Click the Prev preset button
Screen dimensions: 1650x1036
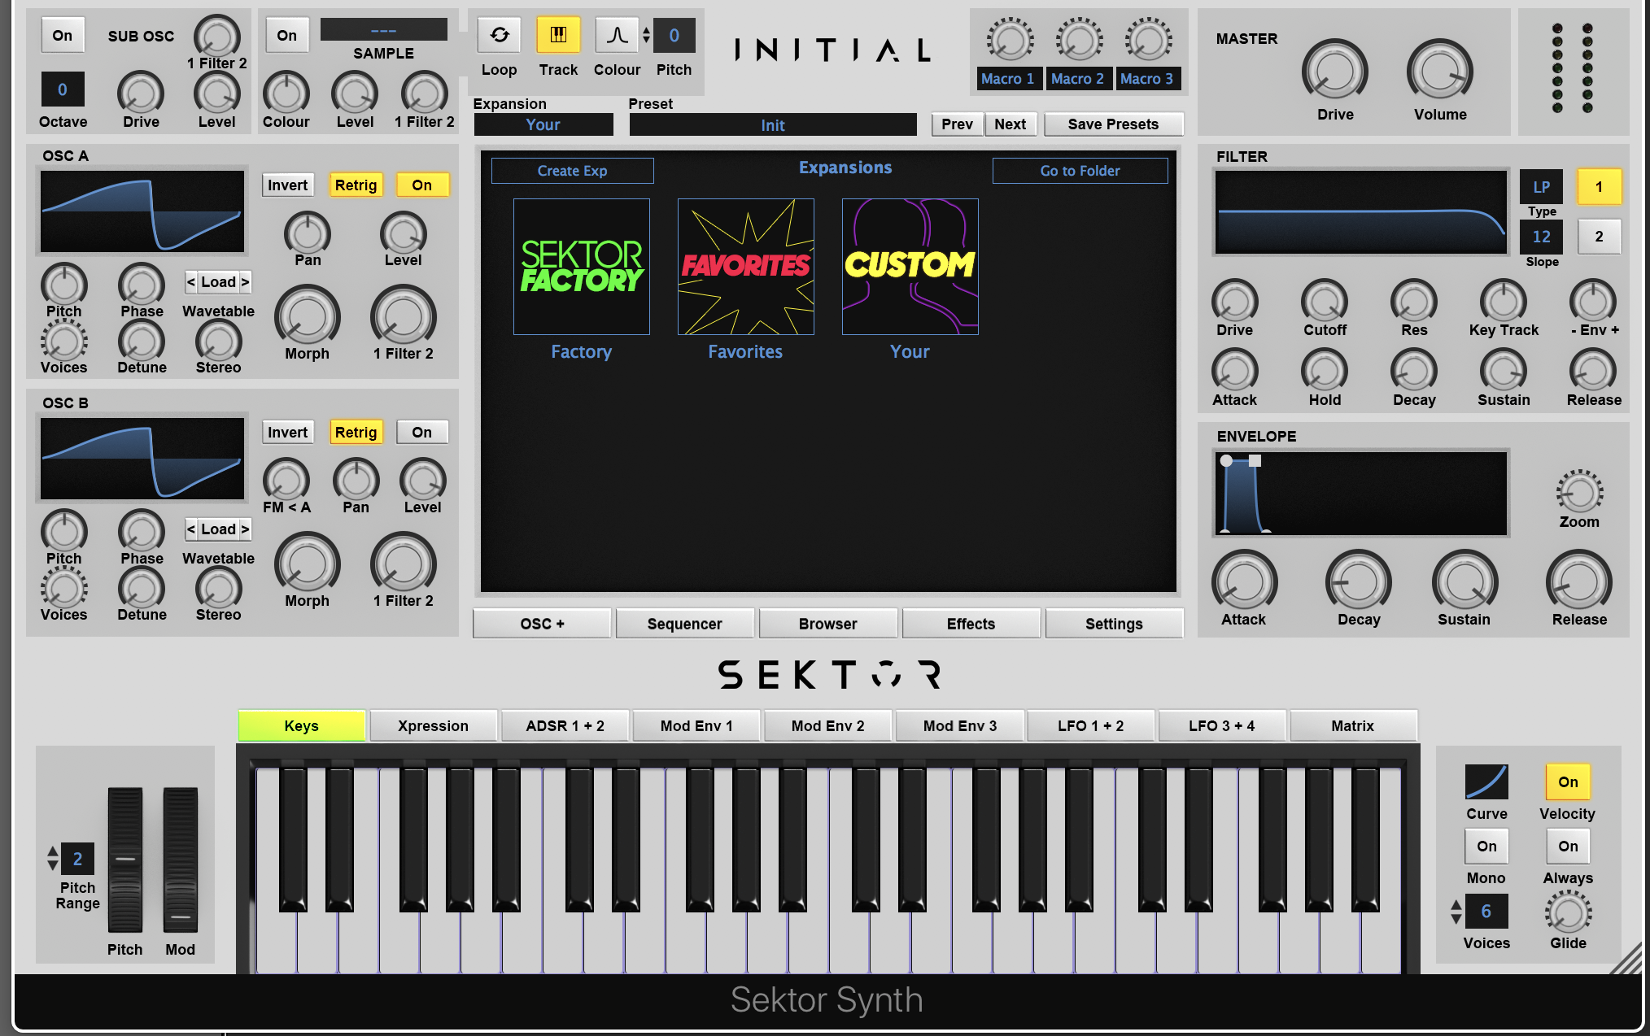tap(957, 124)
